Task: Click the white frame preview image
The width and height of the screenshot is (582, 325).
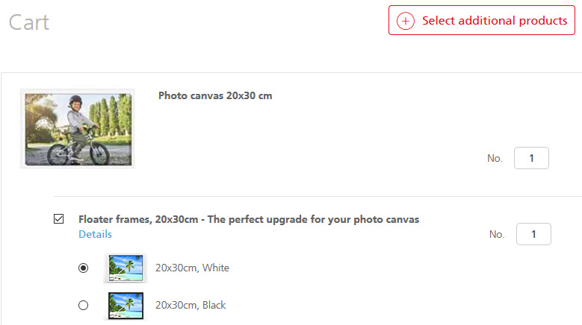Action: [x=126, y=268]
